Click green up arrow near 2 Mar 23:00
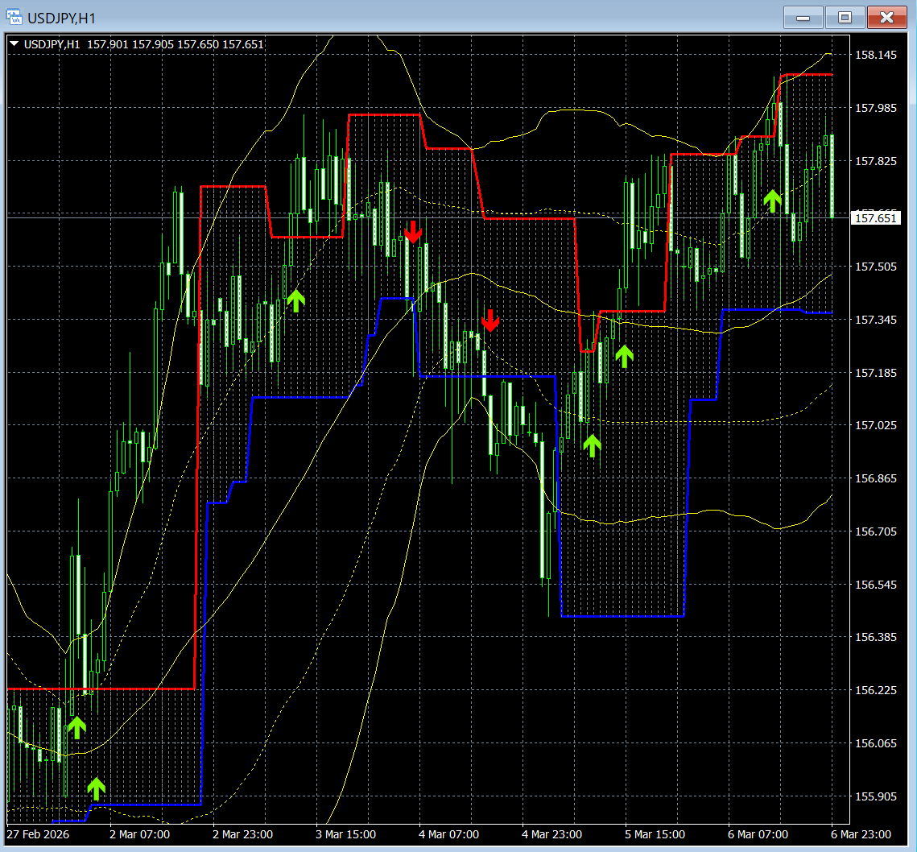This screenshot has height=852, width=917. click(x=296, y=300)
